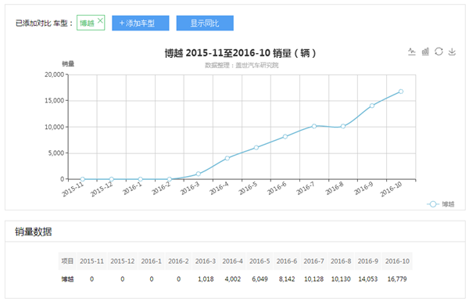Select the 2016-7 data point on chart

click(x=314, y=126)
